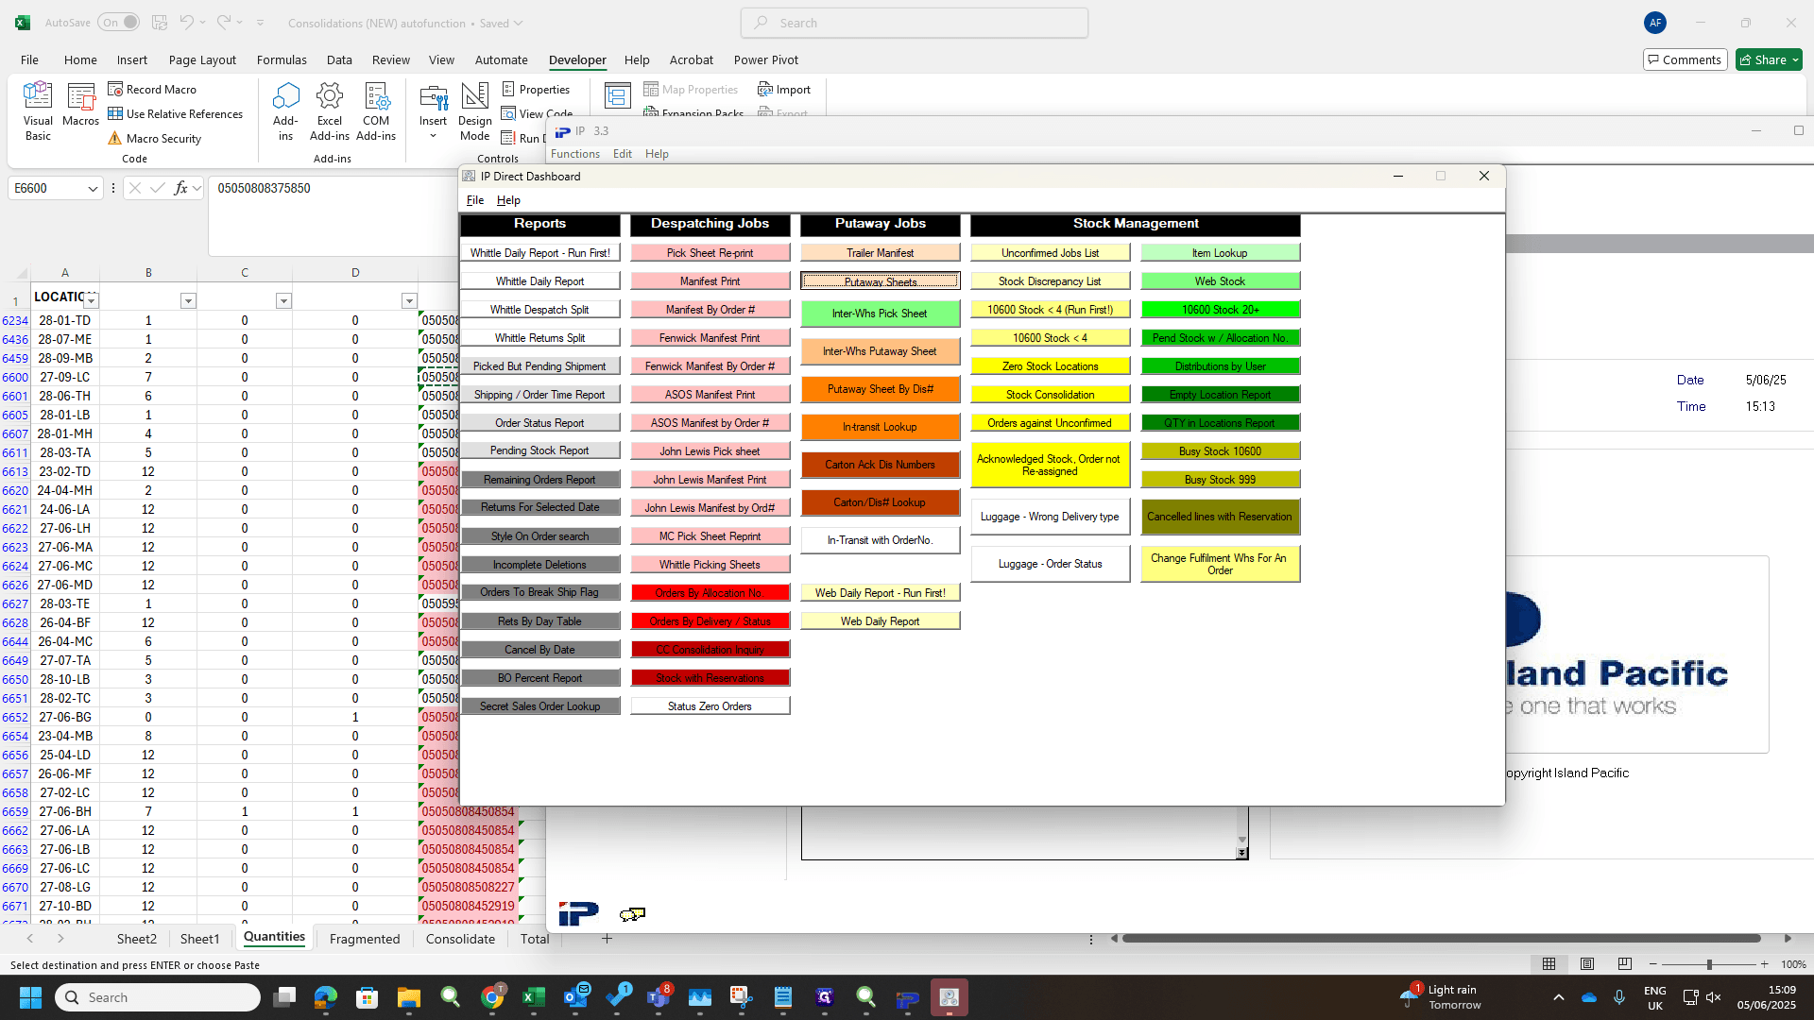Click Unconfirmed Jobs List button
Screen dimensions: 1814x1020
coord(1050,253)
